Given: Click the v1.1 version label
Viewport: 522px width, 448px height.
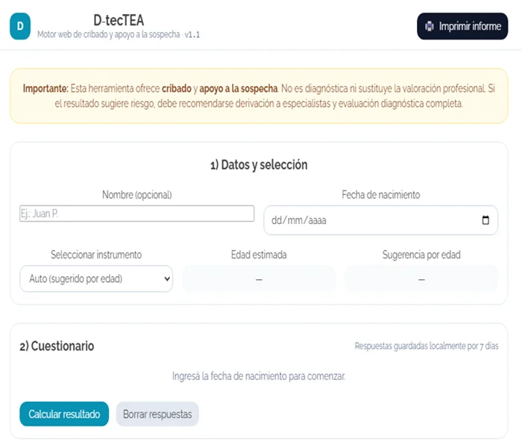Looking at the screenshot, I should click(192, 35).
